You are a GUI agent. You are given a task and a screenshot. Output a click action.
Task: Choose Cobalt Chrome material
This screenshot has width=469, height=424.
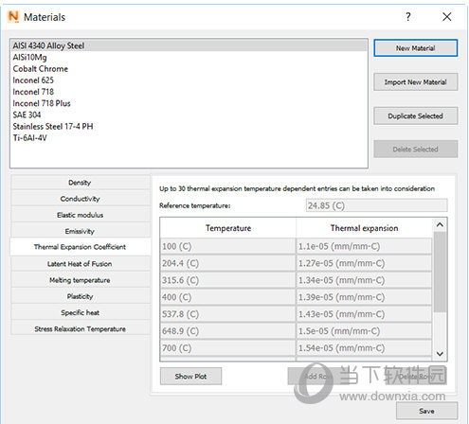click(189, 69)
